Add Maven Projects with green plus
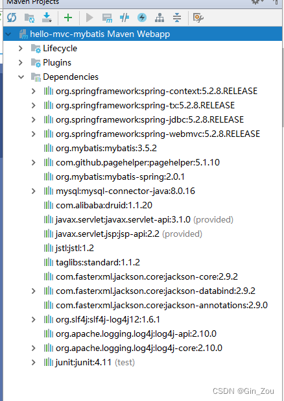 pyautogui.click(x=68, y=18)
